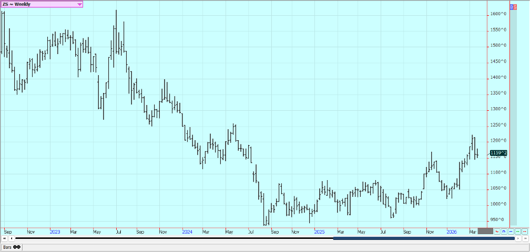Click the red S sell button
This screenshot has width=530, height=252.
click(515, 6)
